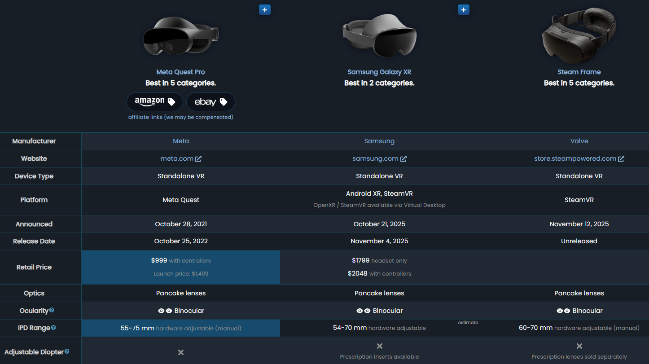649x364 pixels.
Task: Open the Amazon affiliate link button
Action: pyautogui.click(x=155, y=102)
